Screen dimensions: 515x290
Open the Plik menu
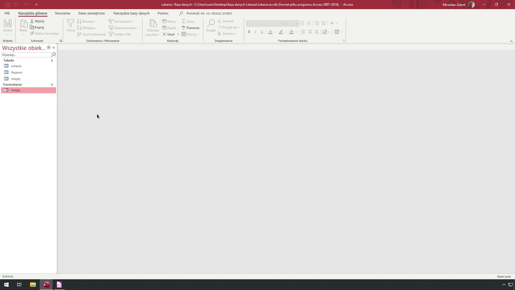[x=7, y=13]
